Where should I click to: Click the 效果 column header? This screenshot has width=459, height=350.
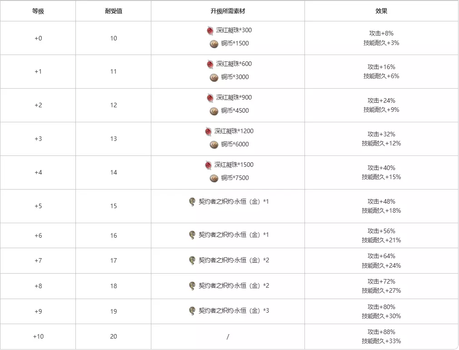point(382,11)
